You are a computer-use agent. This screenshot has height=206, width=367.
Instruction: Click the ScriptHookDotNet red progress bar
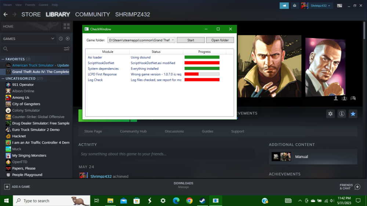pyautogui.click(x=202, y=63)
